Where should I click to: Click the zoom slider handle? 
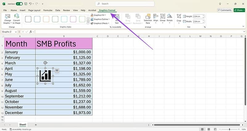click(229, 129)
